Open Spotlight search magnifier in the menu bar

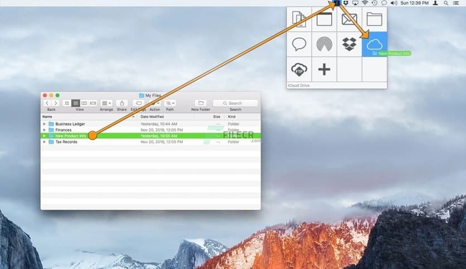446,3
